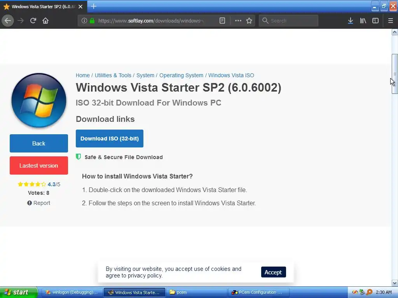Open the Windows Start menu

pyautogui.click(x=19, y=292)
